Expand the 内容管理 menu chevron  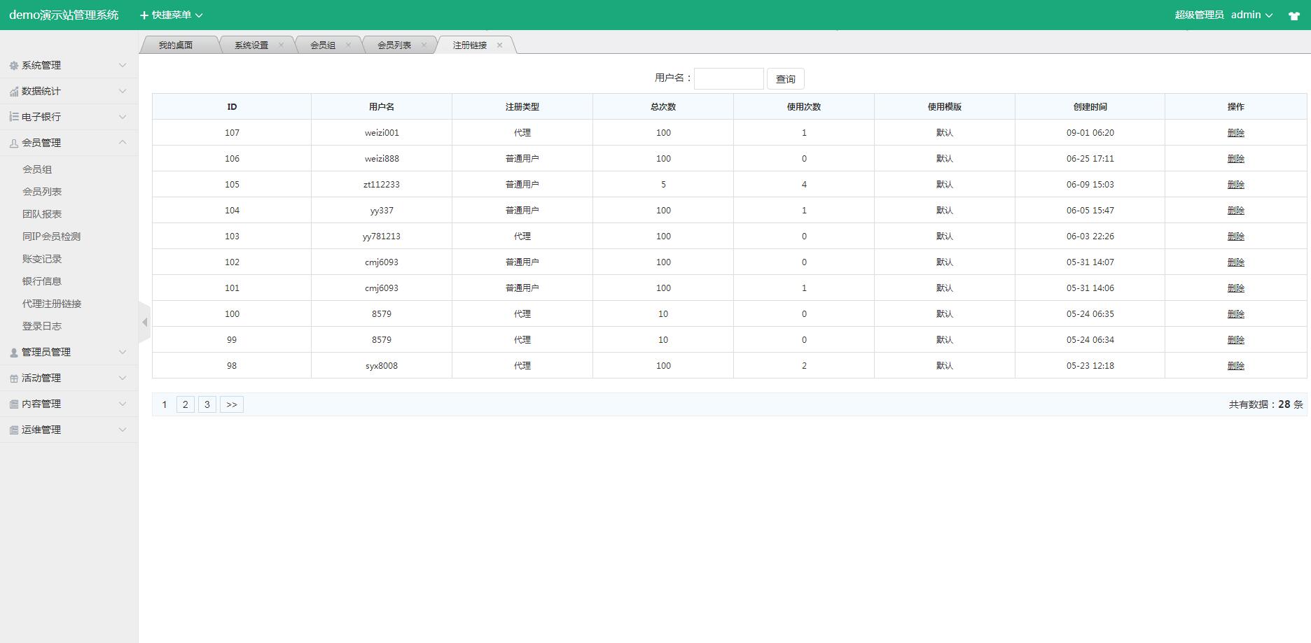123,404
